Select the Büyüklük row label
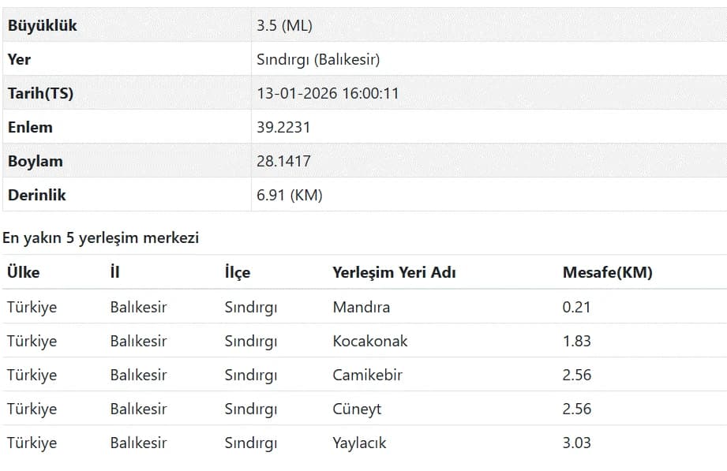Screen dimensions: 727x471 click(42, 25)
